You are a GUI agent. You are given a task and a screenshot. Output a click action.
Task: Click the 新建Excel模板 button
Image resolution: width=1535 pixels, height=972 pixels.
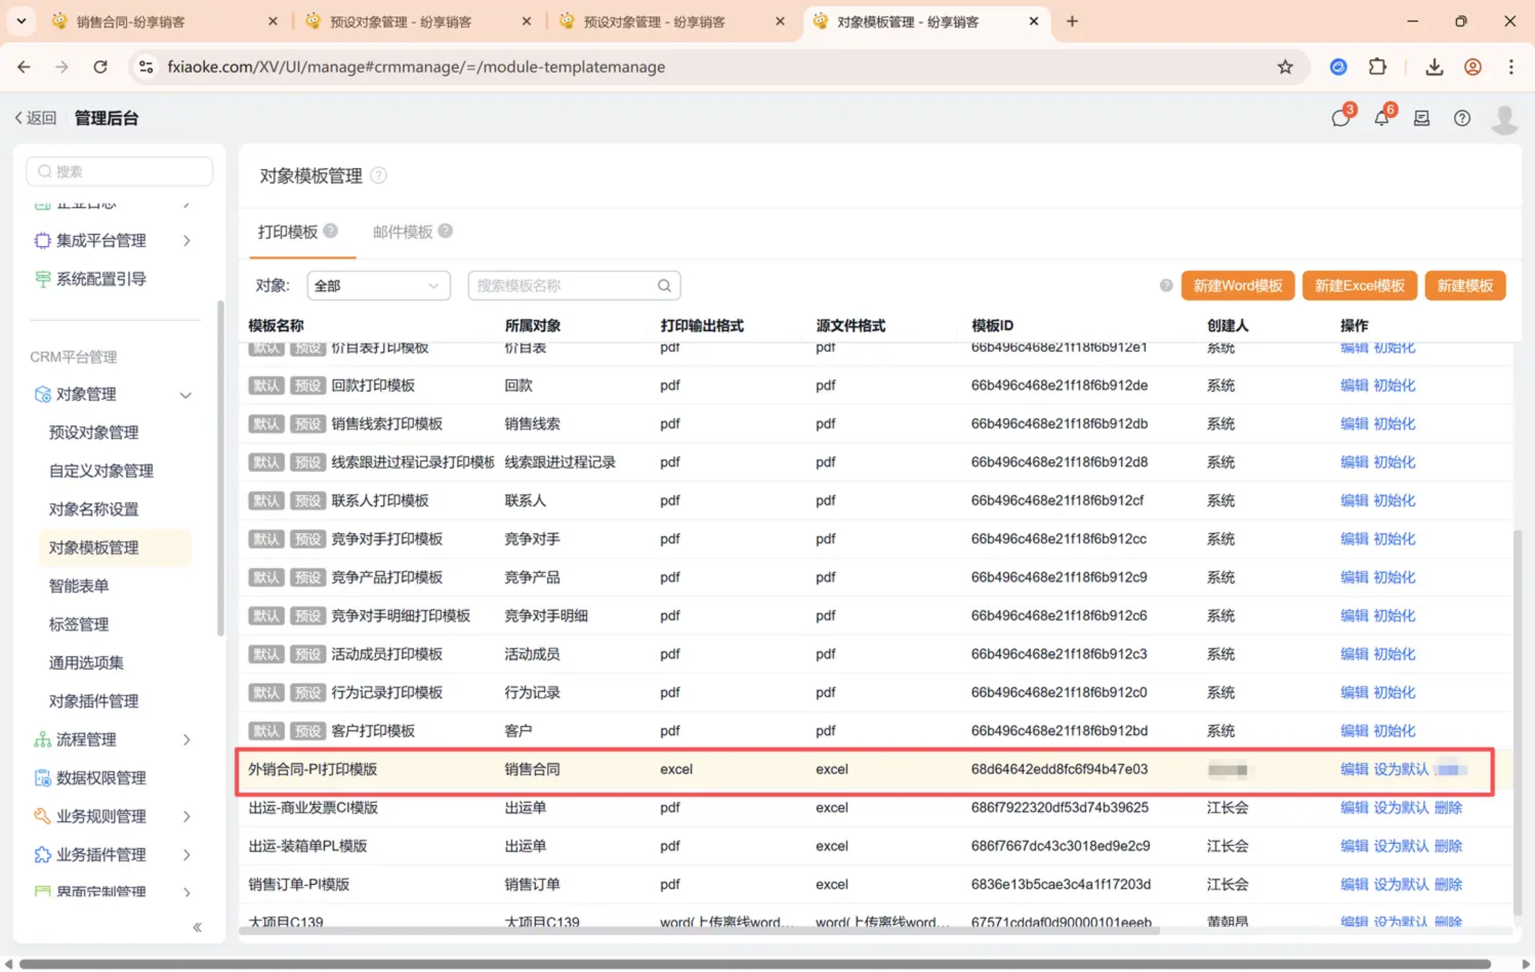[x=1359, y=286]
